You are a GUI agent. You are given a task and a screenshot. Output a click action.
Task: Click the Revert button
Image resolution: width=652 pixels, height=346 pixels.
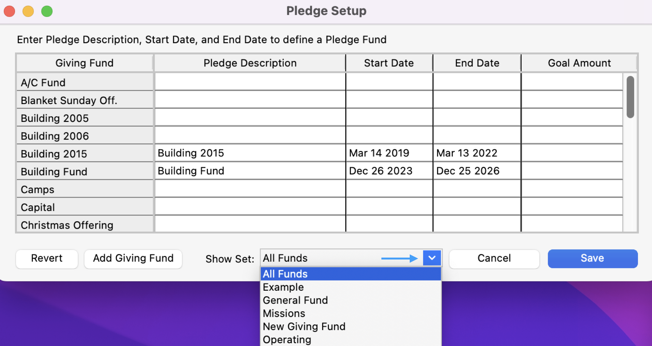[46, 259]
